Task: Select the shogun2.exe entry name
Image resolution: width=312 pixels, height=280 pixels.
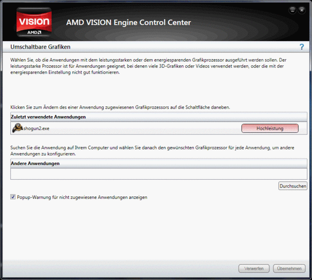Action: click(37, 128)
